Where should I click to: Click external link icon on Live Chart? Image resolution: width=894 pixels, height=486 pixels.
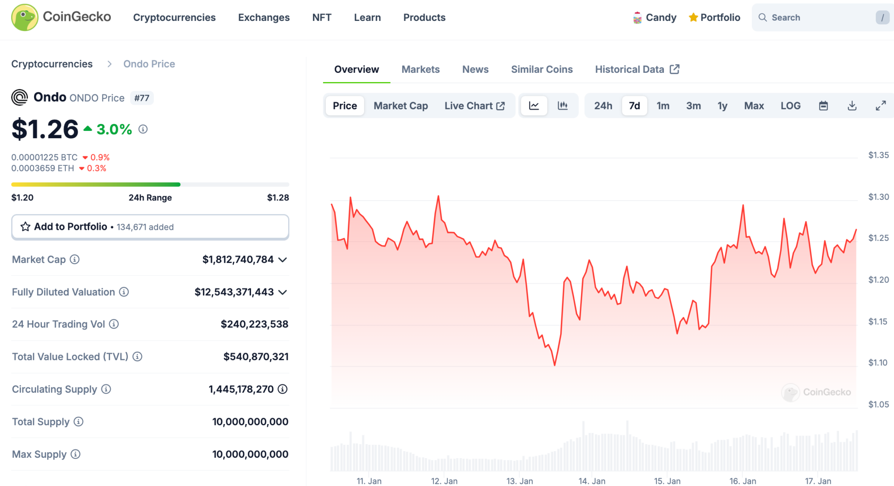pyautogui.click(x=501, y=106)
